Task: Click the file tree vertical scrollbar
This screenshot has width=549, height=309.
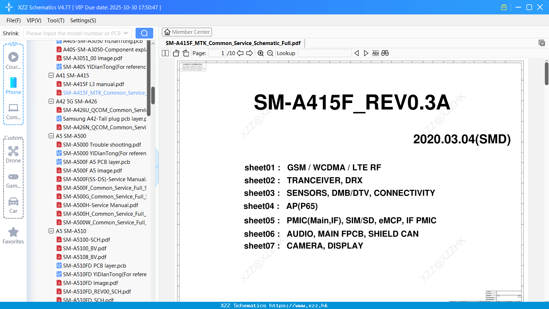Action: coord(153,95)
